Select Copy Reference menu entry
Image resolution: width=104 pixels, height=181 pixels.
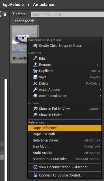[64, 128]
